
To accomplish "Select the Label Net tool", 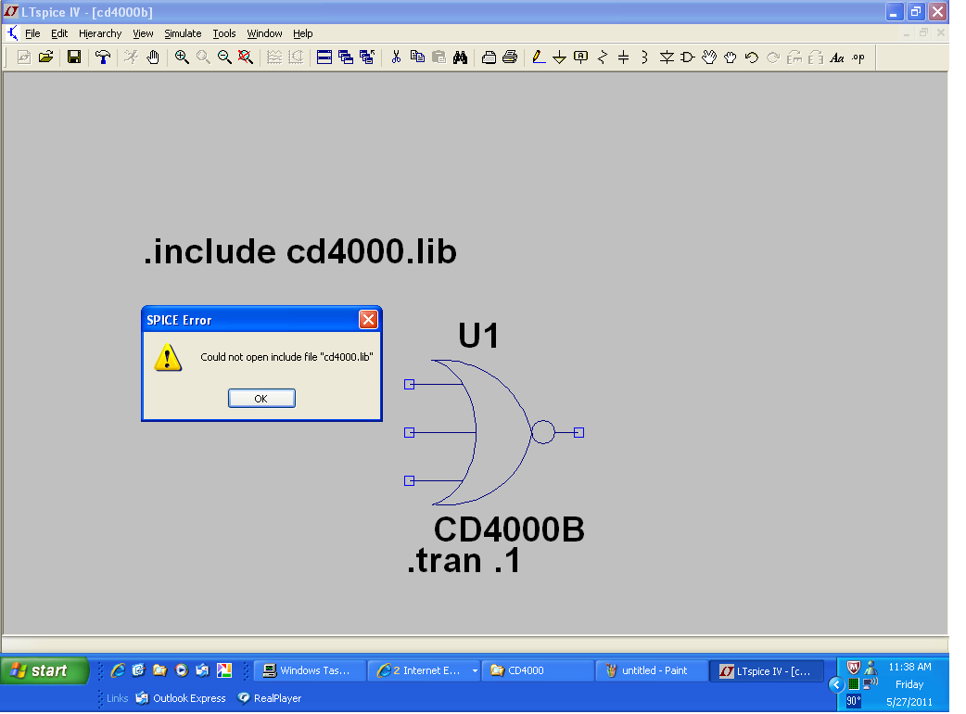I will point(581,57).
